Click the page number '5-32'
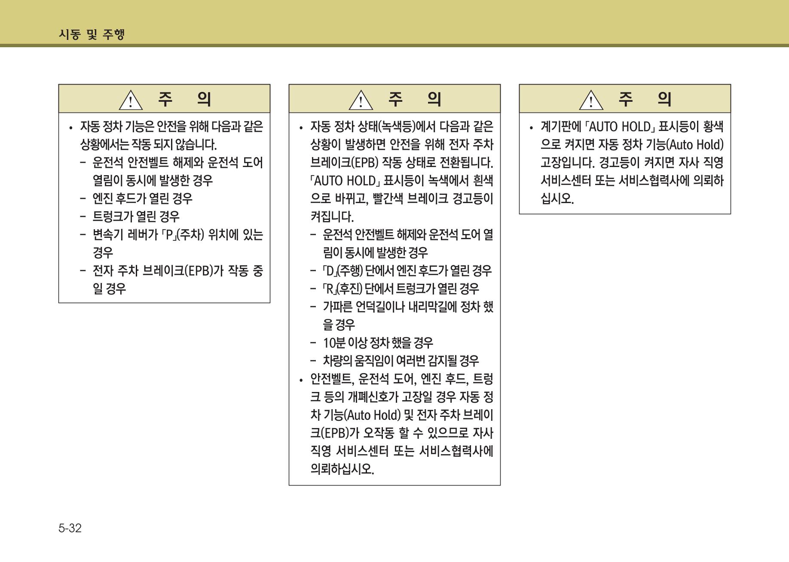789x562 pixels. point(70,528)
